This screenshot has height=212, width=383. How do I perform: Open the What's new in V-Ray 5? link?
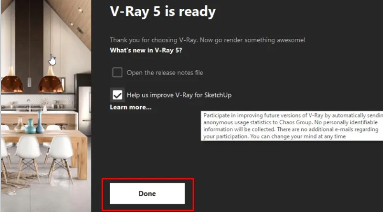click(146, 50)
